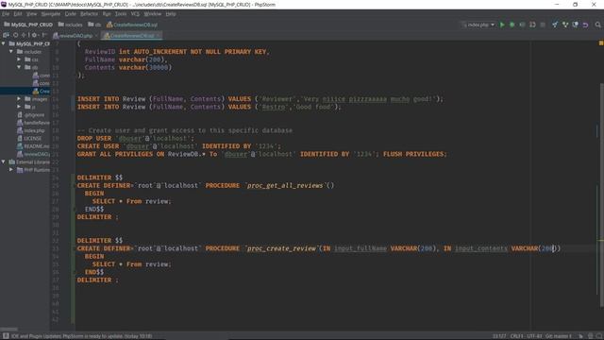Image resolution: width=604 pixels, height=340 pixels.
Task: Click the Git master branch in status bar
Action: point(558,336)
